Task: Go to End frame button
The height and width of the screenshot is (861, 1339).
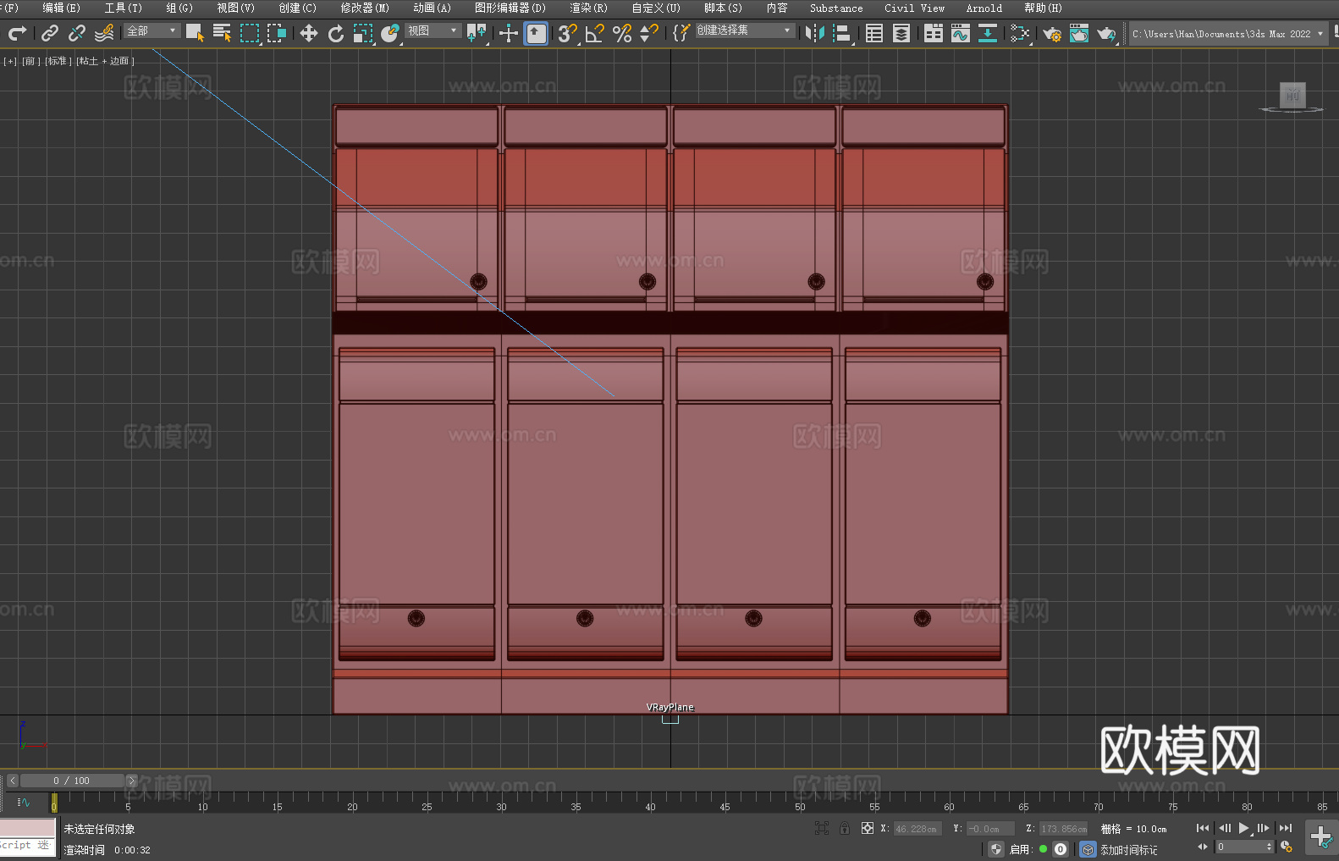Action: [x=1286, y=828]
